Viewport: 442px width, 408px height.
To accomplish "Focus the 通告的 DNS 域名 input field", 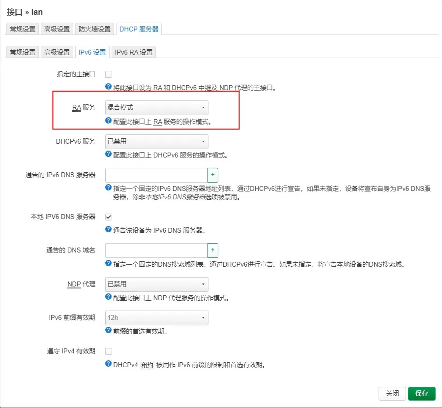I will coord(156,251).
